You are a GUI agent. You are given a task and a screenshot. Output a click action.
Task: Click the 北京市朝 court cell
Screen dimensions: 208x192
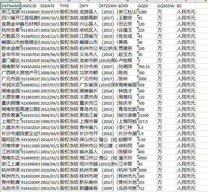pyautogui.click(x=89, y=73)
